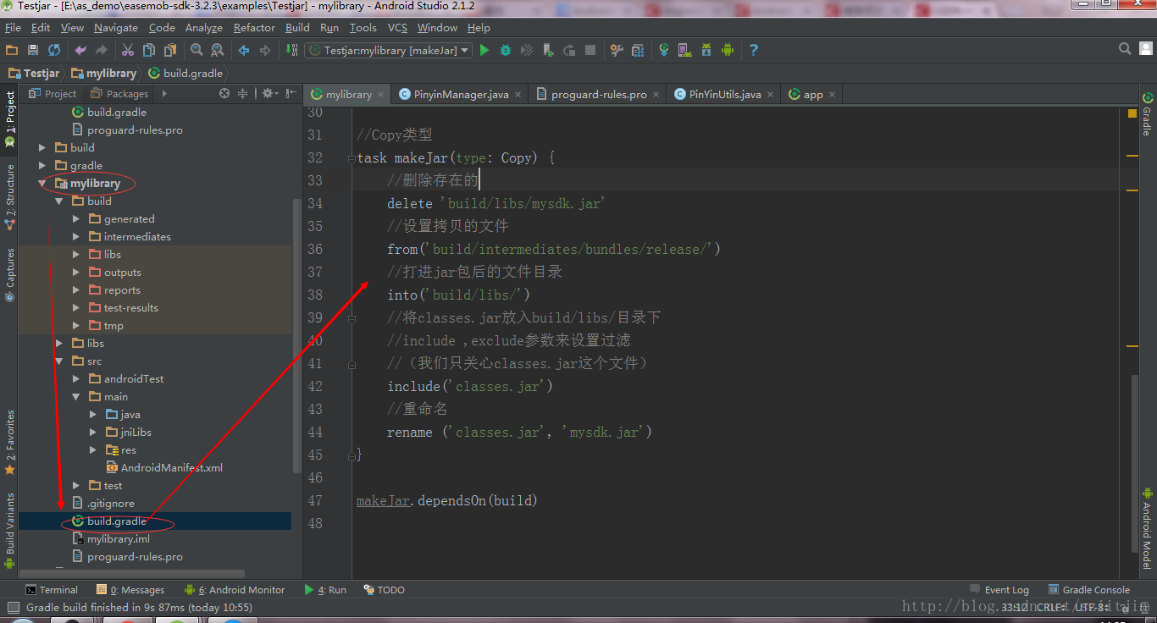Open the Android Device Monitor icon

tap(728, 50)
